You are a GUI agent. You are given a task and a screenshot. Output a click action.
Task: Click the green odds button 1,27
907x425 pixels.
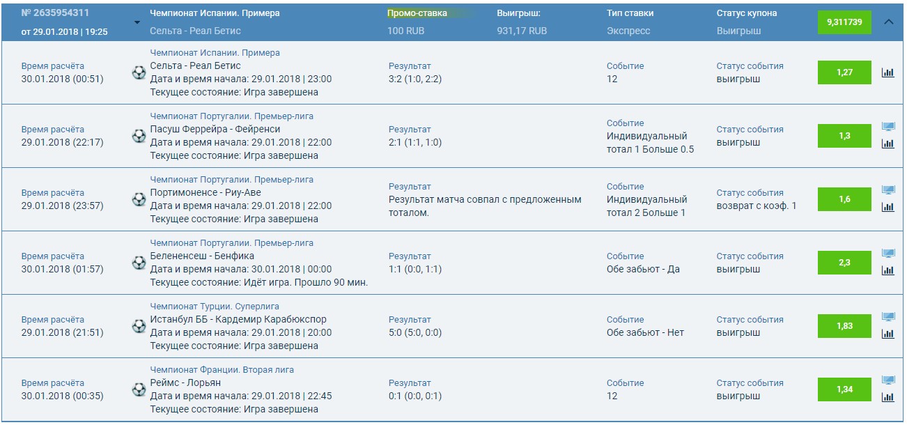coord(844,71)
